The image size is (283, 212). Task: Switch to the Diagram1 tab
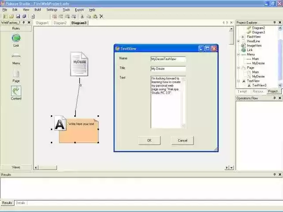coord(42,23)
